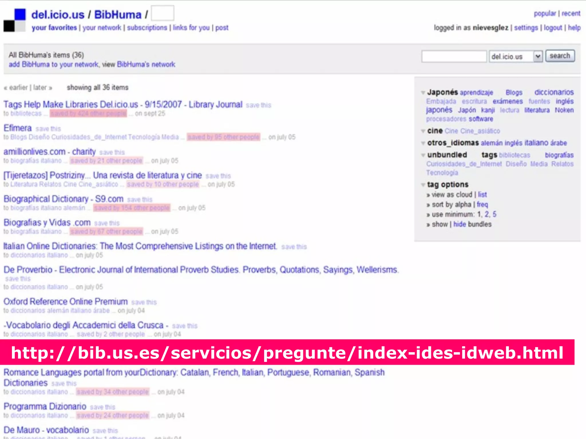Collapse the unbundled tags section
Viewport: 586px width, 439px height.
click(x=423, y=155)
